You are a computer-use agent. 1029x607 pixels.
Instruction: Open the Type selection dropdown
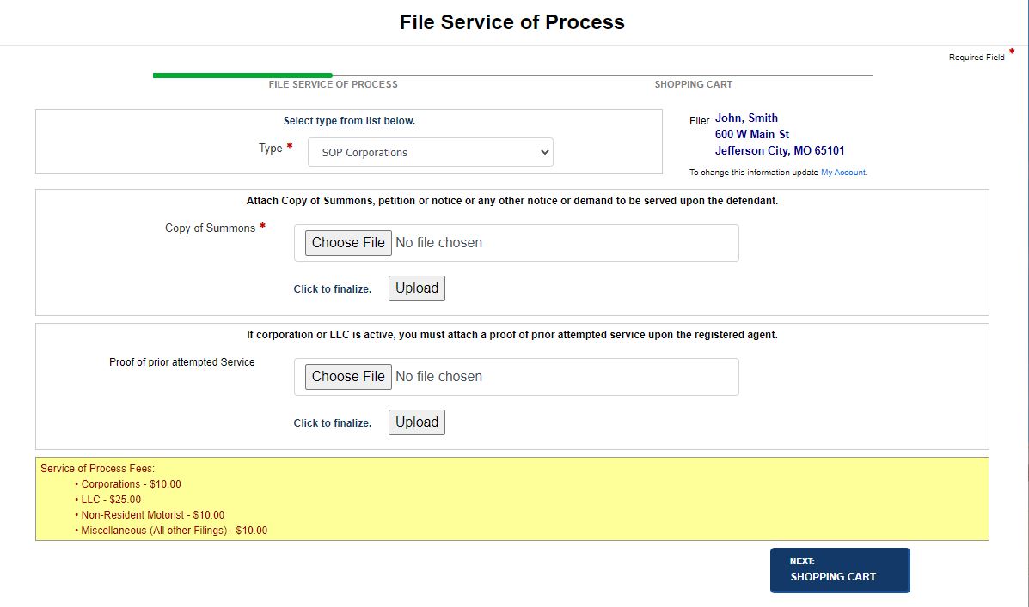click(430, 151)
